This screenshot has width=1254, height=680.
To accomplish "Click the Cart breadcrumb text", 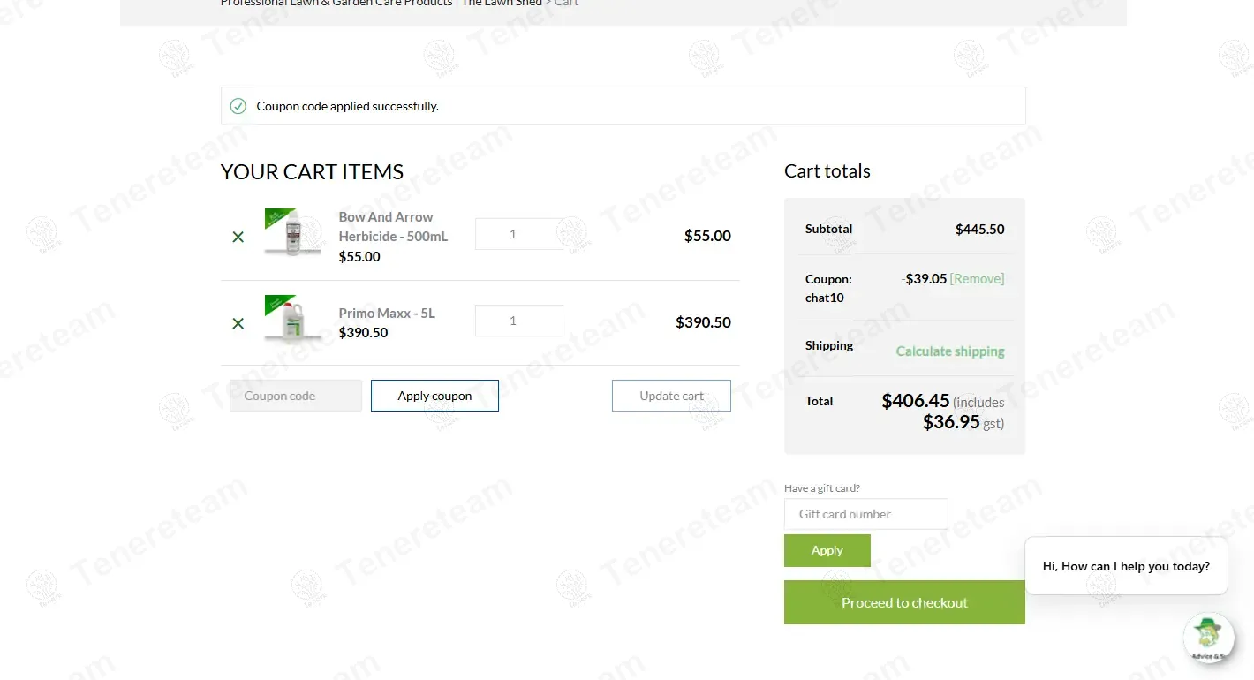I will coord(566,3).
